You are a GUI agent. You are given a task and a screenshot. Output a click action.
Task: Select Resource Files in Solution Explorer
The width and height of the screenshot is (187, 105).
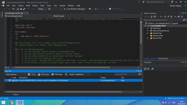point(158,36)
